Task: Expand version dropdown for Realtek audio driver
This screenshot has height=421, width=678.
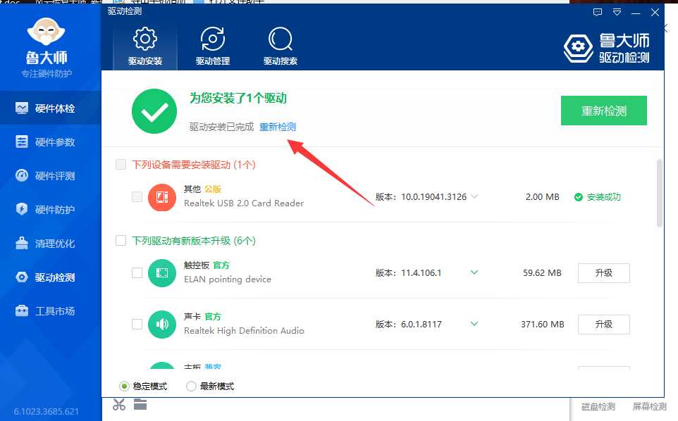Action: tap(474, 324)
